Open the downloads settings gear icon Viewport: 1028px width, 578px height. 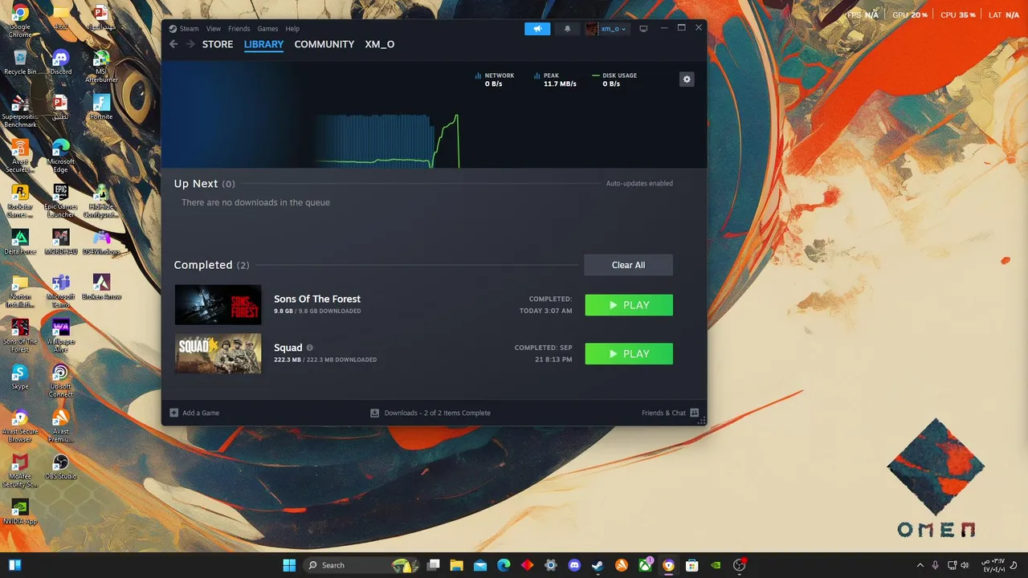click(686, 79)
